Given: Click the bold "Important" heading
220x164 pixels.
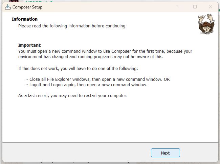Looking at the screenshot, I should point(29,45).
